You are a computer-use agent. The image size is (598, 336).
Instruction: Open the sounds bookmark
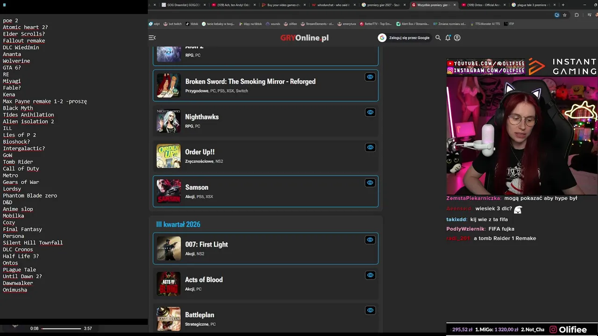click(273, 24)
